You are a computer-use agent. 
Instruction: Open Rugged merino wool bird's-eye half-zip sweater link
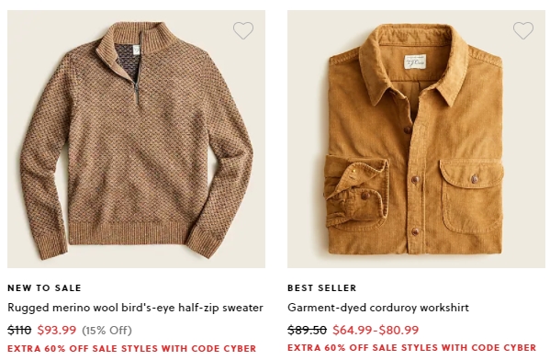(x=135, y=308)
